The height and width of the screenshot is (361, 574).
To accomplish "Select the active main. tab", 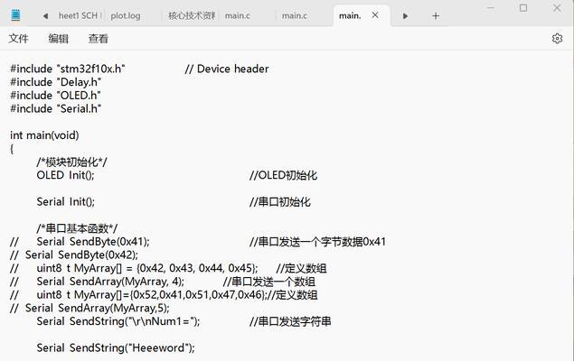I will pyautogui.click(x=350, y=15).
